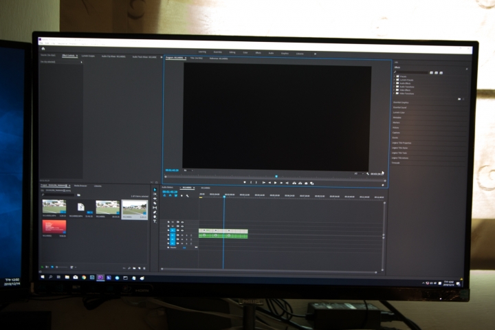495x330 pixels.
Task: Expand the Audio Transitions folder
Action: 394,87
